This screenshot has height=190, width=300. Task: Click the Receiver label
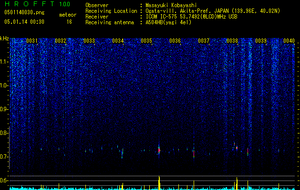pos(97,17)
